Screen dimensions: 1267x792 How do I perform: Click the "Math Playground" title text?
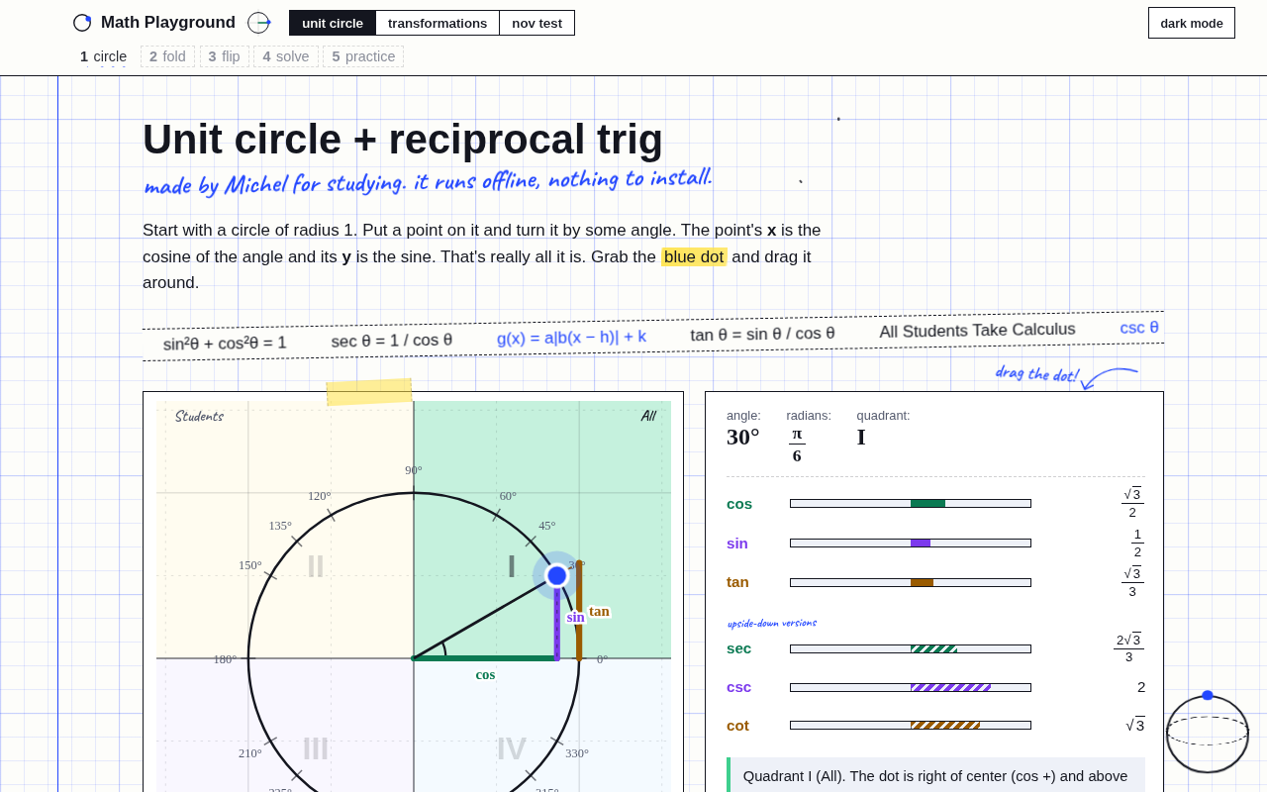point(168,23)
